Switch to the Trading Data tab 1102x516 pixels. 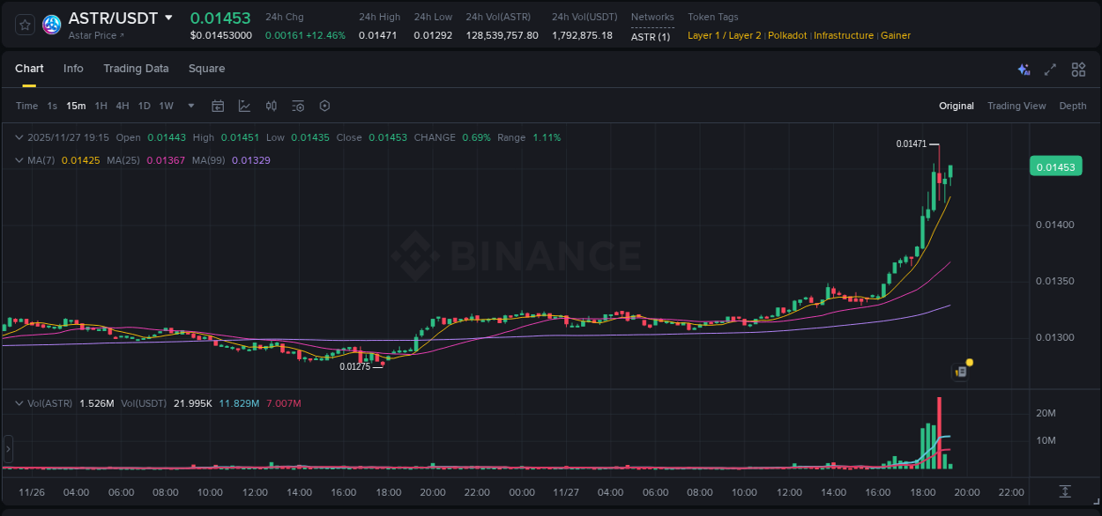(x=136, y=68)
